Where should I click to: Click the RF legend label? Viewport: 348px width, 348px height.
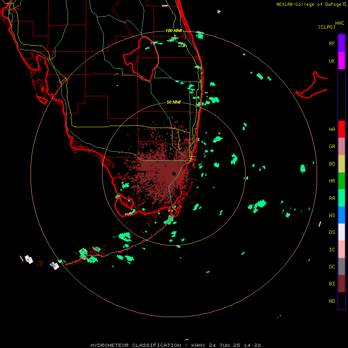tap(332, 43)
